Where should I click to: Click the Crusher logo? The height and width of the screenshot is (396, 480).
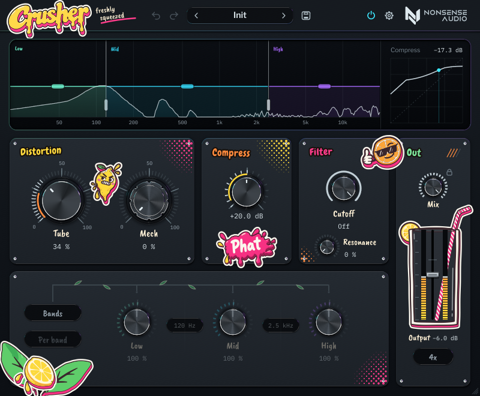(x=49, y=19)
